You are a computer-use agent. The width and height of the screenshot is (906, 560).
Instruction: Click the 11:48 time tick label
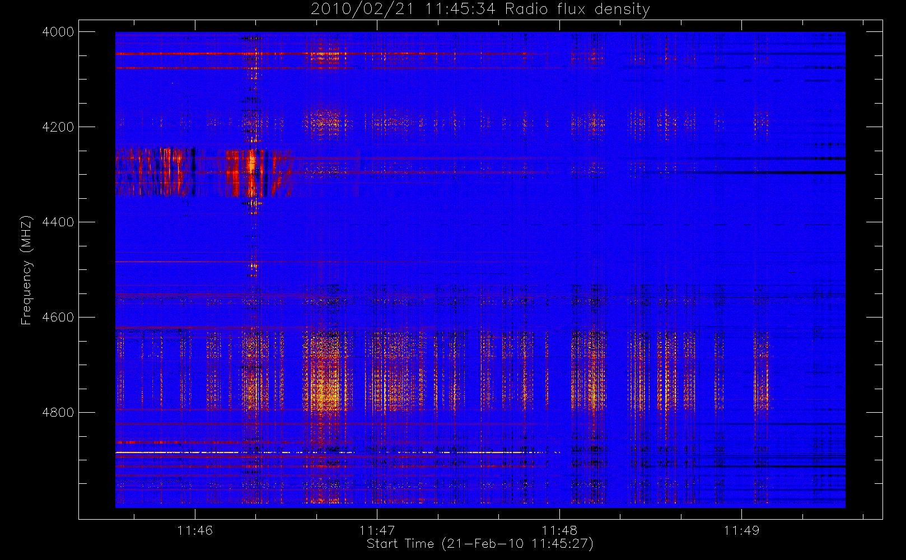(559, 530)
